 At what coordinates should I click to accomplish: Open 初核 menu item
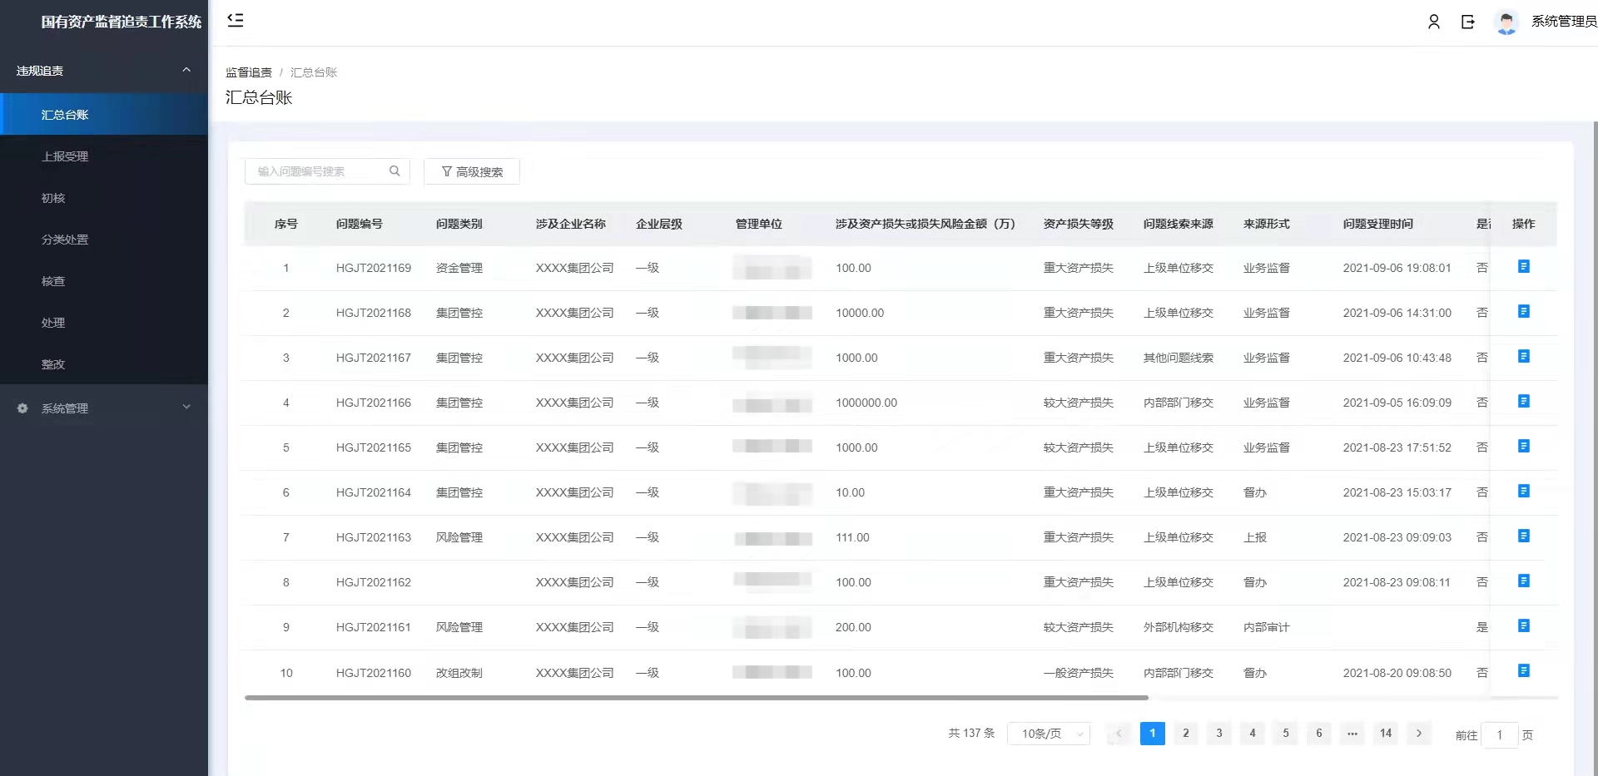104,198
